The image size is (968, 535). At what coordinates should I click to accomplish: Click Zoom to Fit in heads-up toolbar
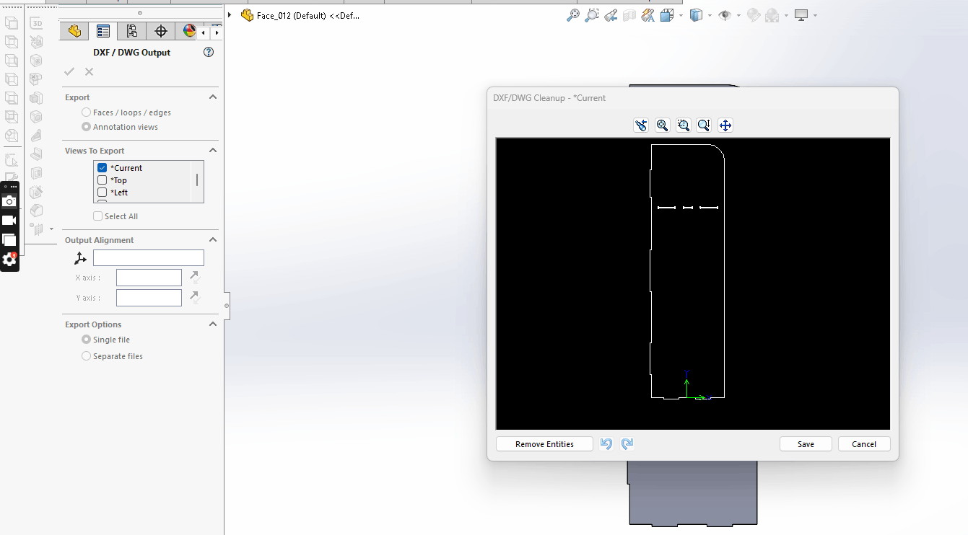click(x=572, y=15)
